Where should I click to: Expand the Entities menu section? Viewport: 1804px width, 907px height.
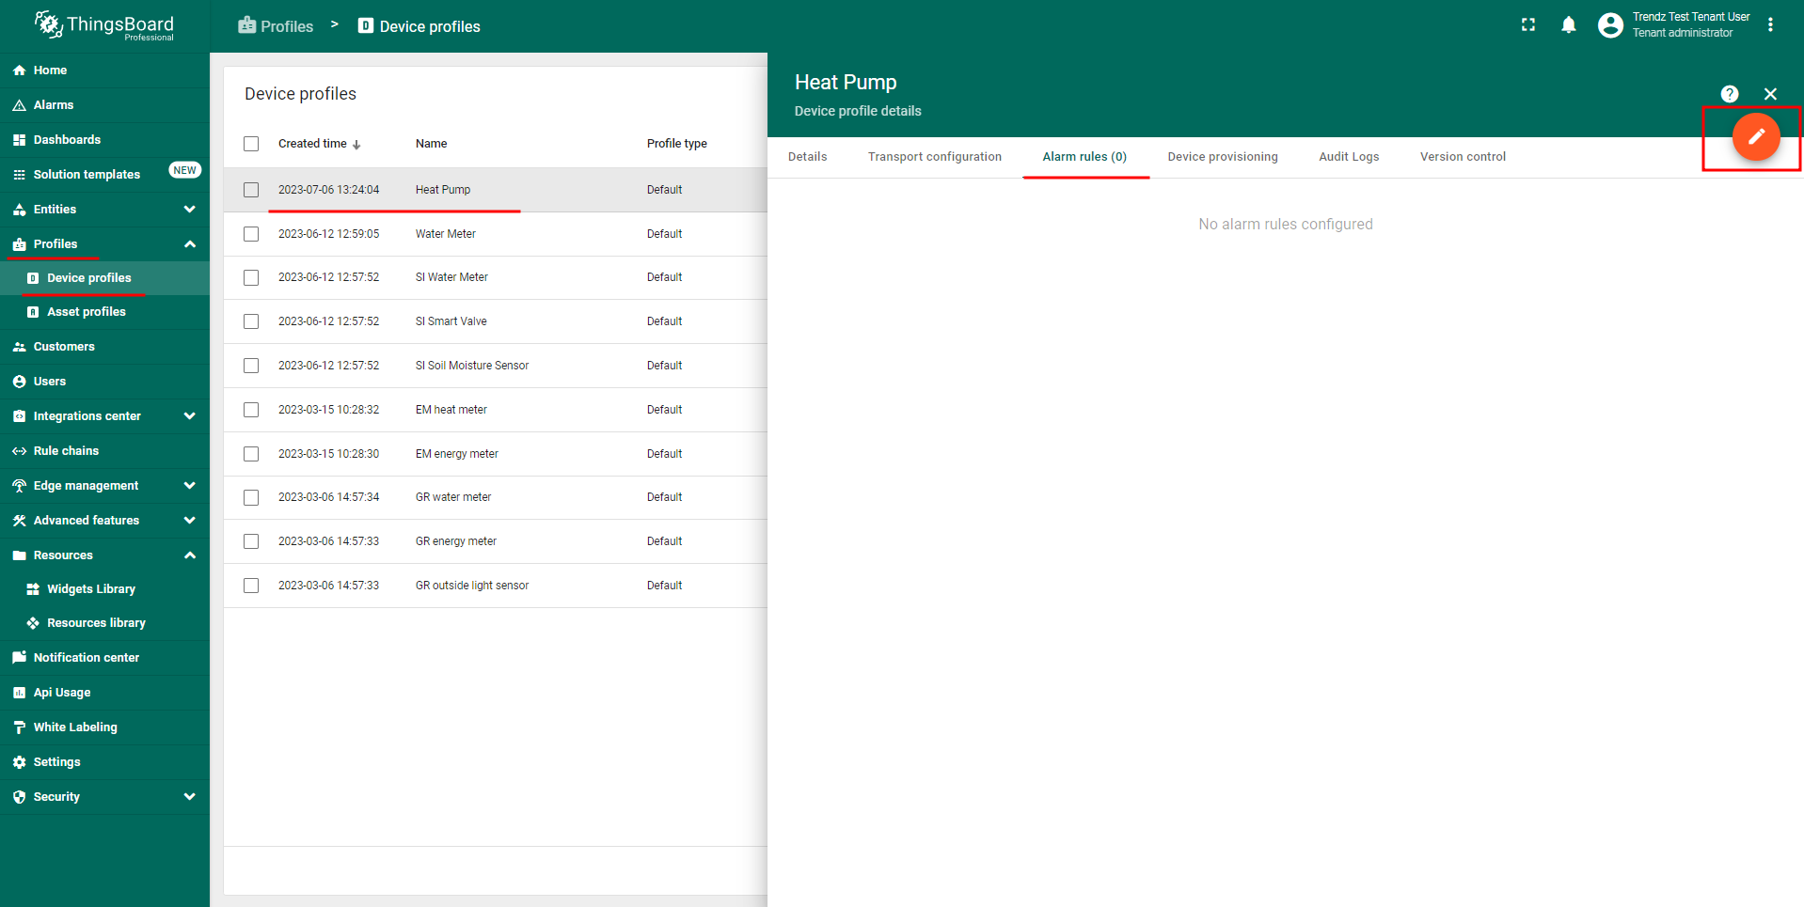click(x=189, y=210)
